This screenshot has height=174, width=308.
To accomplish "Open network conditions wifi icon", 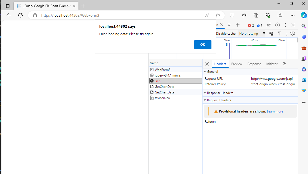I will [271, 34].
